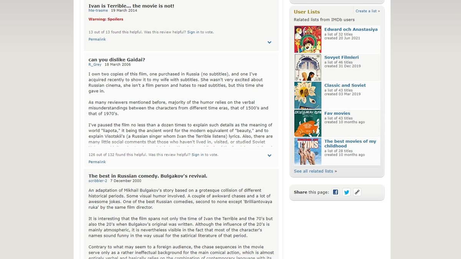The image size is (461, 259).
Task: Click Sign in under R_Grey's review
Action: point(197,155)
